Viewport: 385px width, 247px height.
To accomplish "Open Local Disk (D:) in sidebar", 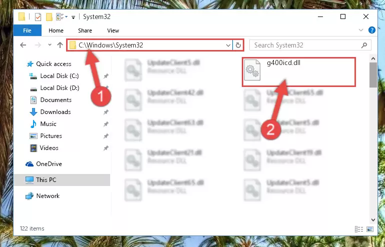I will point(60,88).
